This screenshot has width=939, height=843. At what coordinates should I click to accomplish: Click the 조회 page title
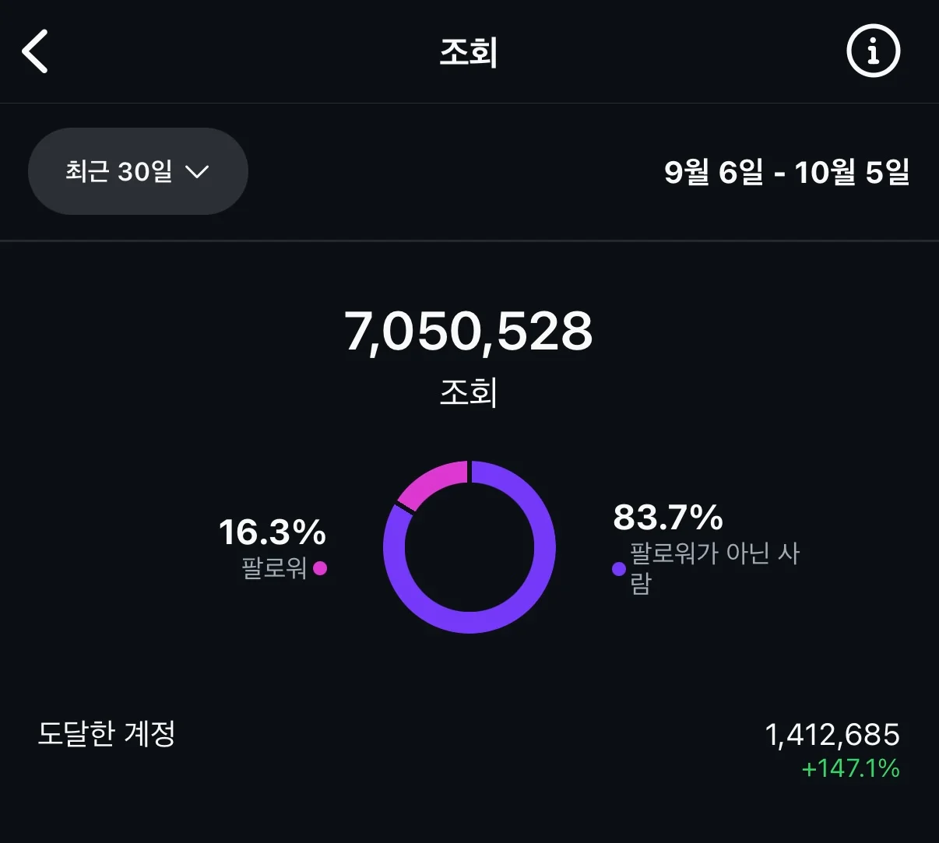coord(469,52)
